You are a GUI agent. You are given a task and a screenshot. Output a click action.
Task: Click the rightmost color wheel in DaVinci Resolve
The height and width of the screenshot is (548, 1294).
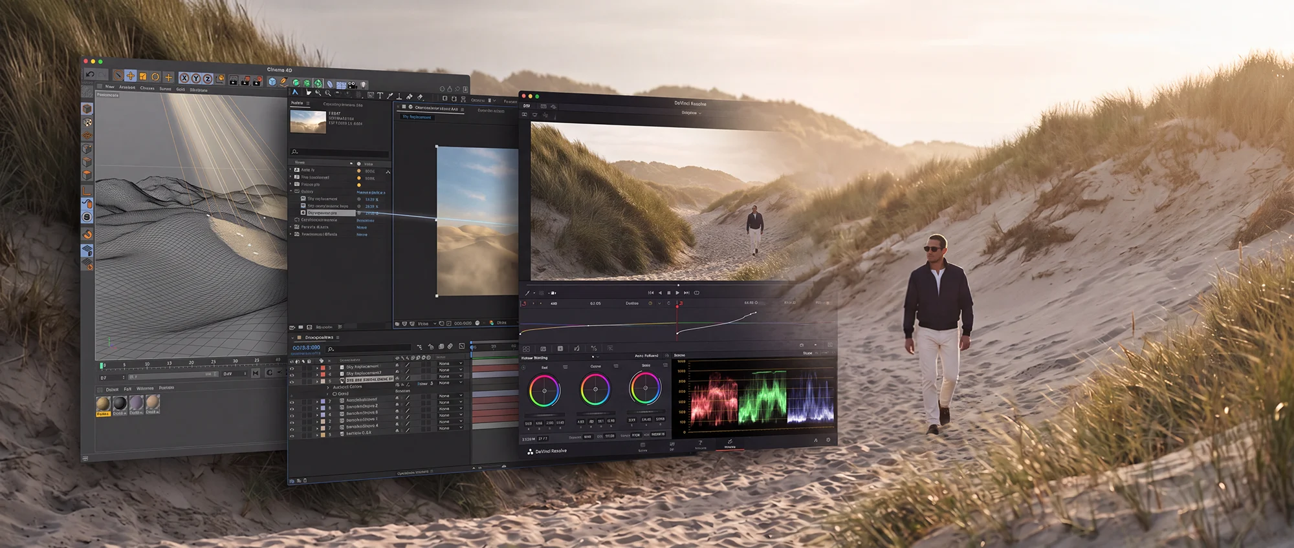click(x=645, y=388)
